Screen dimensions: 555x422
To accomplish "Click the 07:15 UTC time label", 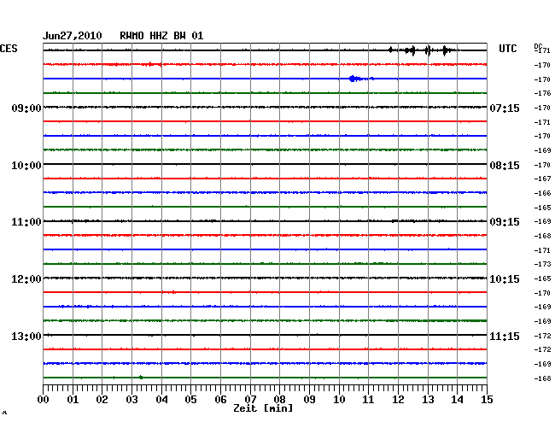I will [505, 108].
